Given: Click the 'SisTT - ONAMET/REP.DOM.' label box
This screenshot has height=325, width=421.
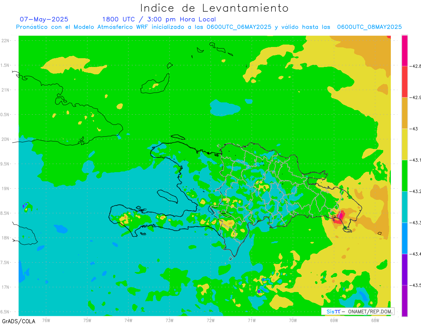Looking at the screenshot, I should [357, 311].
